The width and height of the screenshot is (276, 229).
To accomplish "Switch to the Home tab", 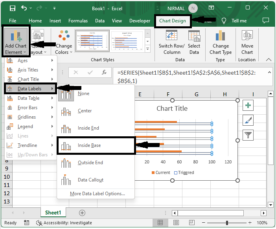I will pyautogui.click(x=35, y=21).
